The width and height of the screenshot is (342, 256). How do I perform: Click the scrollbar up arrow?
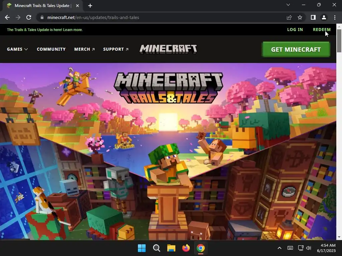tap(339, 26)
